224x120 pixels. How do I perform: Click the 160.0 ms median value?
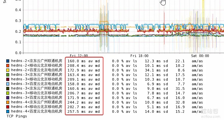(76, 61)
